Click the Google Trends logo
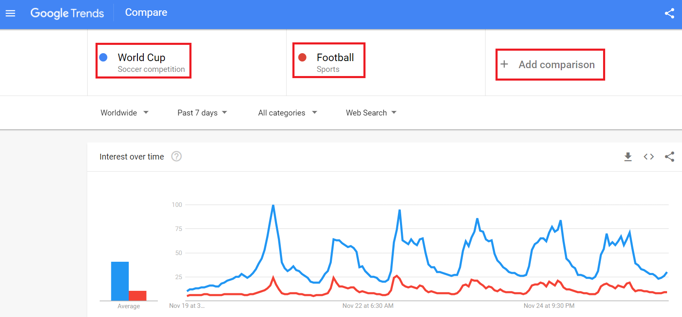Image resolution: width=682 pixels, height=317 pixels. click(x=67, y=13)
